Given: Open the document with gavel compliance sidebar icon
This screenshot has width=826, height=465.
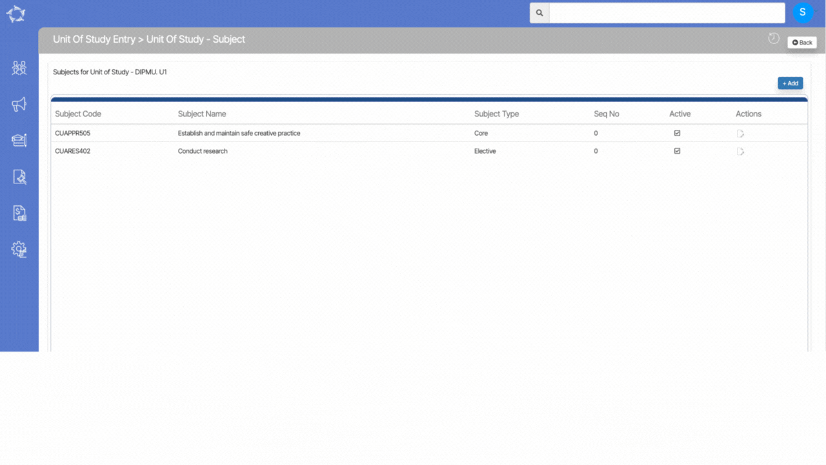Looking at the screenshot, I should (x=19, y=177).
